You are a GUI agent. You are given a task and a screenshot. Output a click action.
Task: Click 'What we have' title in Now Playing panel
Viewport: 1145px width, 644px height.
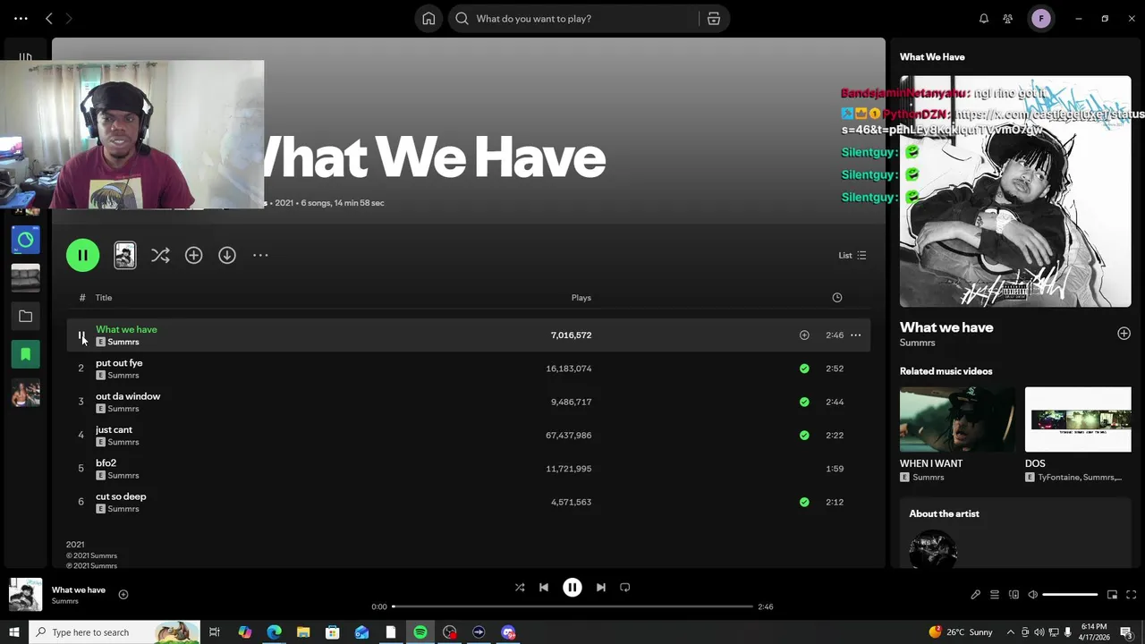click(x=946, y=327)
